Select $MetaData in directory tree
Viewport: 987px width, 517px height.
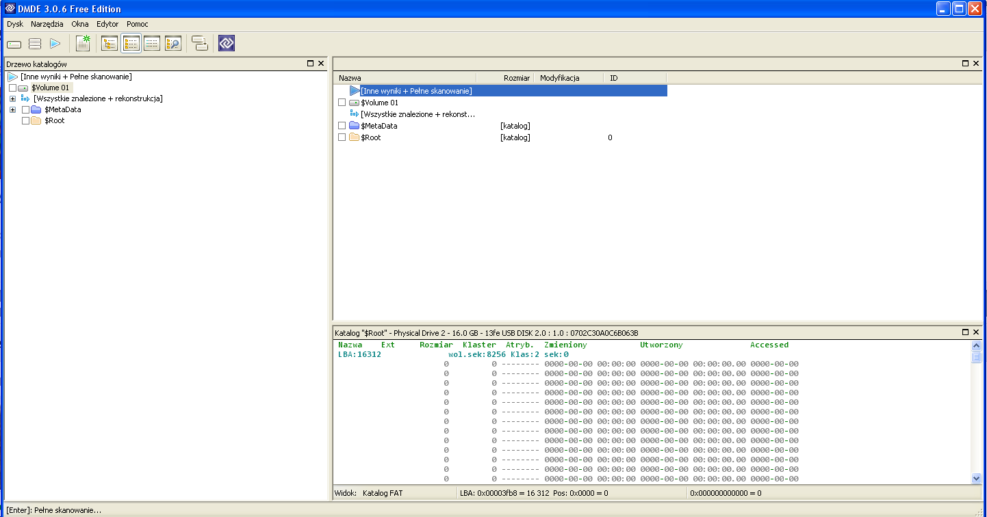click(63, 109)
